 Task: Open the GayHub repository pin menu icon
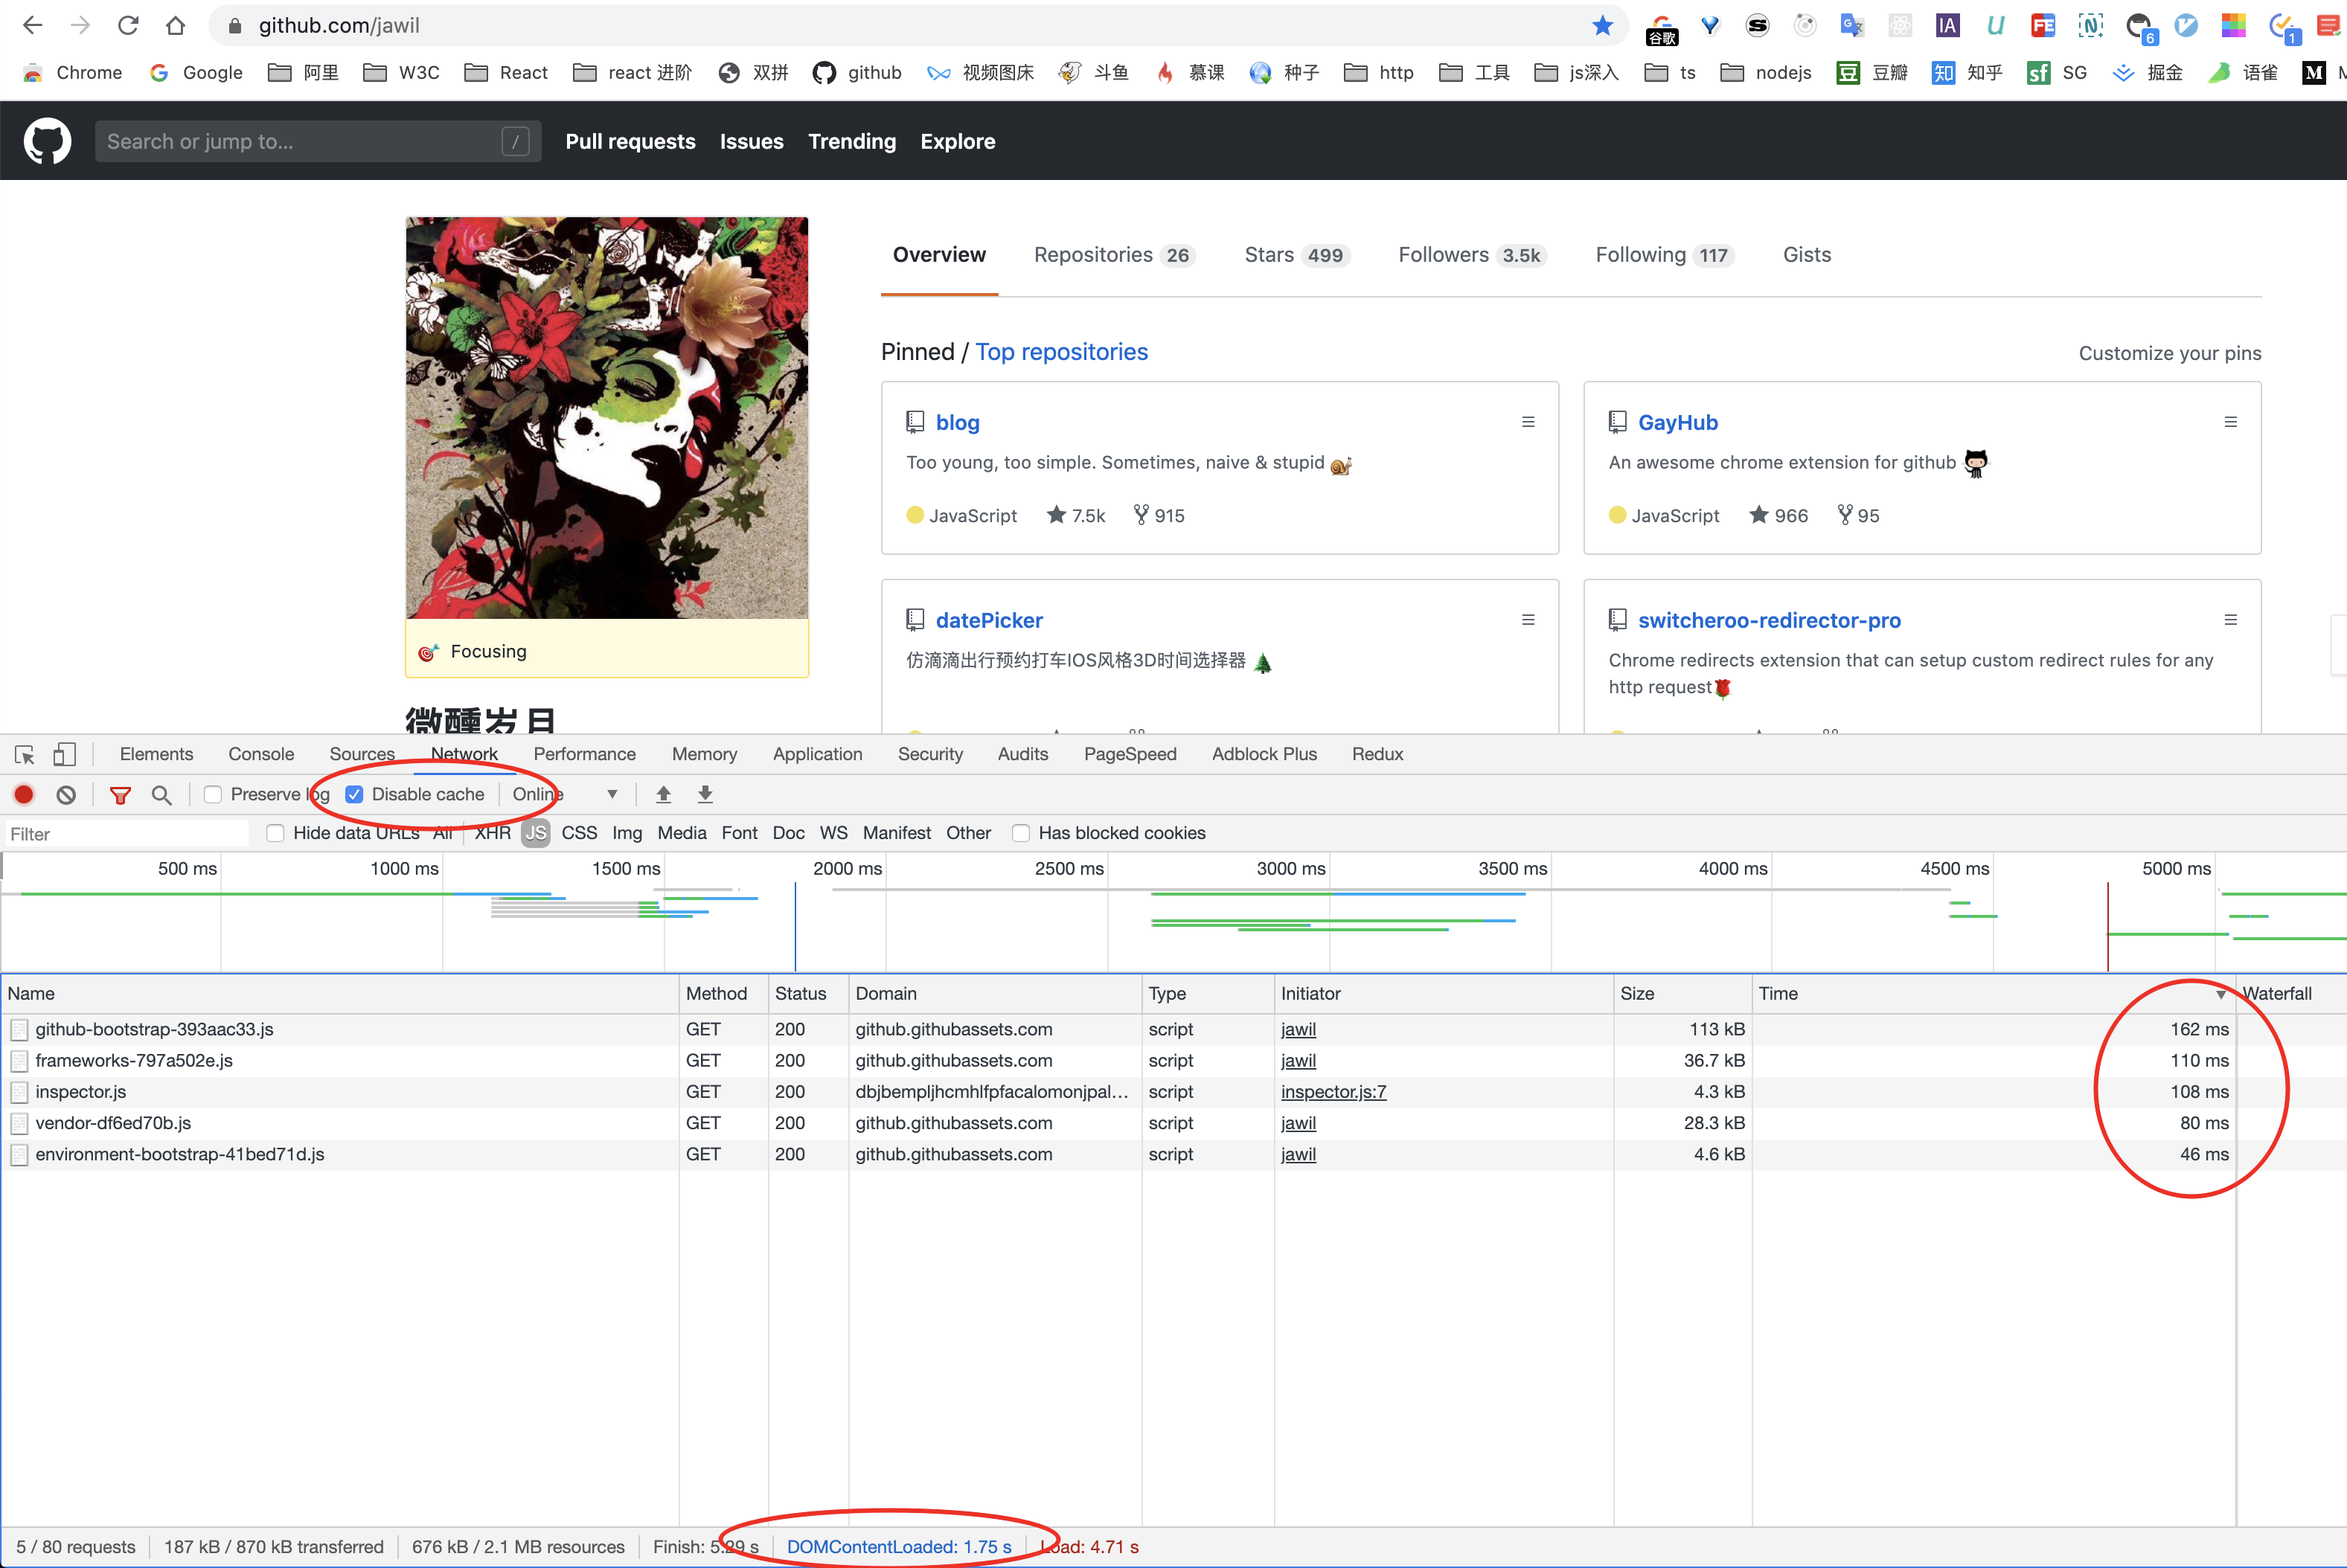2230,422
